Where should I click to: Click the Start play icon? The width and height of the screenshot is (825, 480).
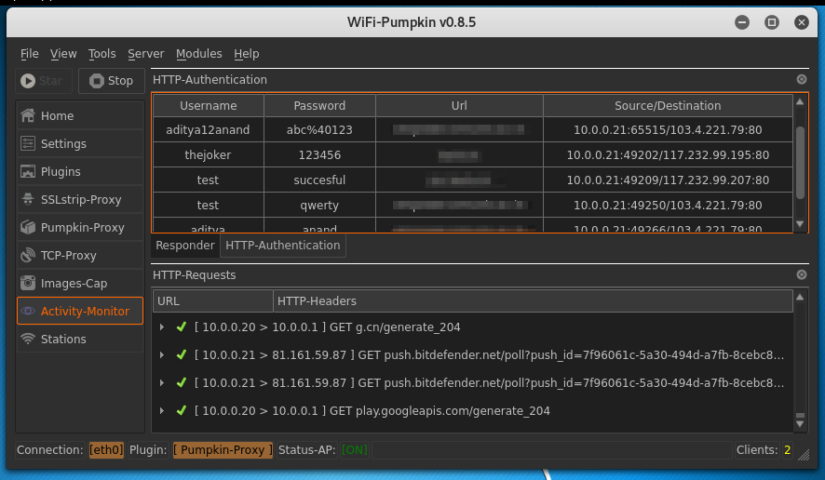tap(28, 80)
